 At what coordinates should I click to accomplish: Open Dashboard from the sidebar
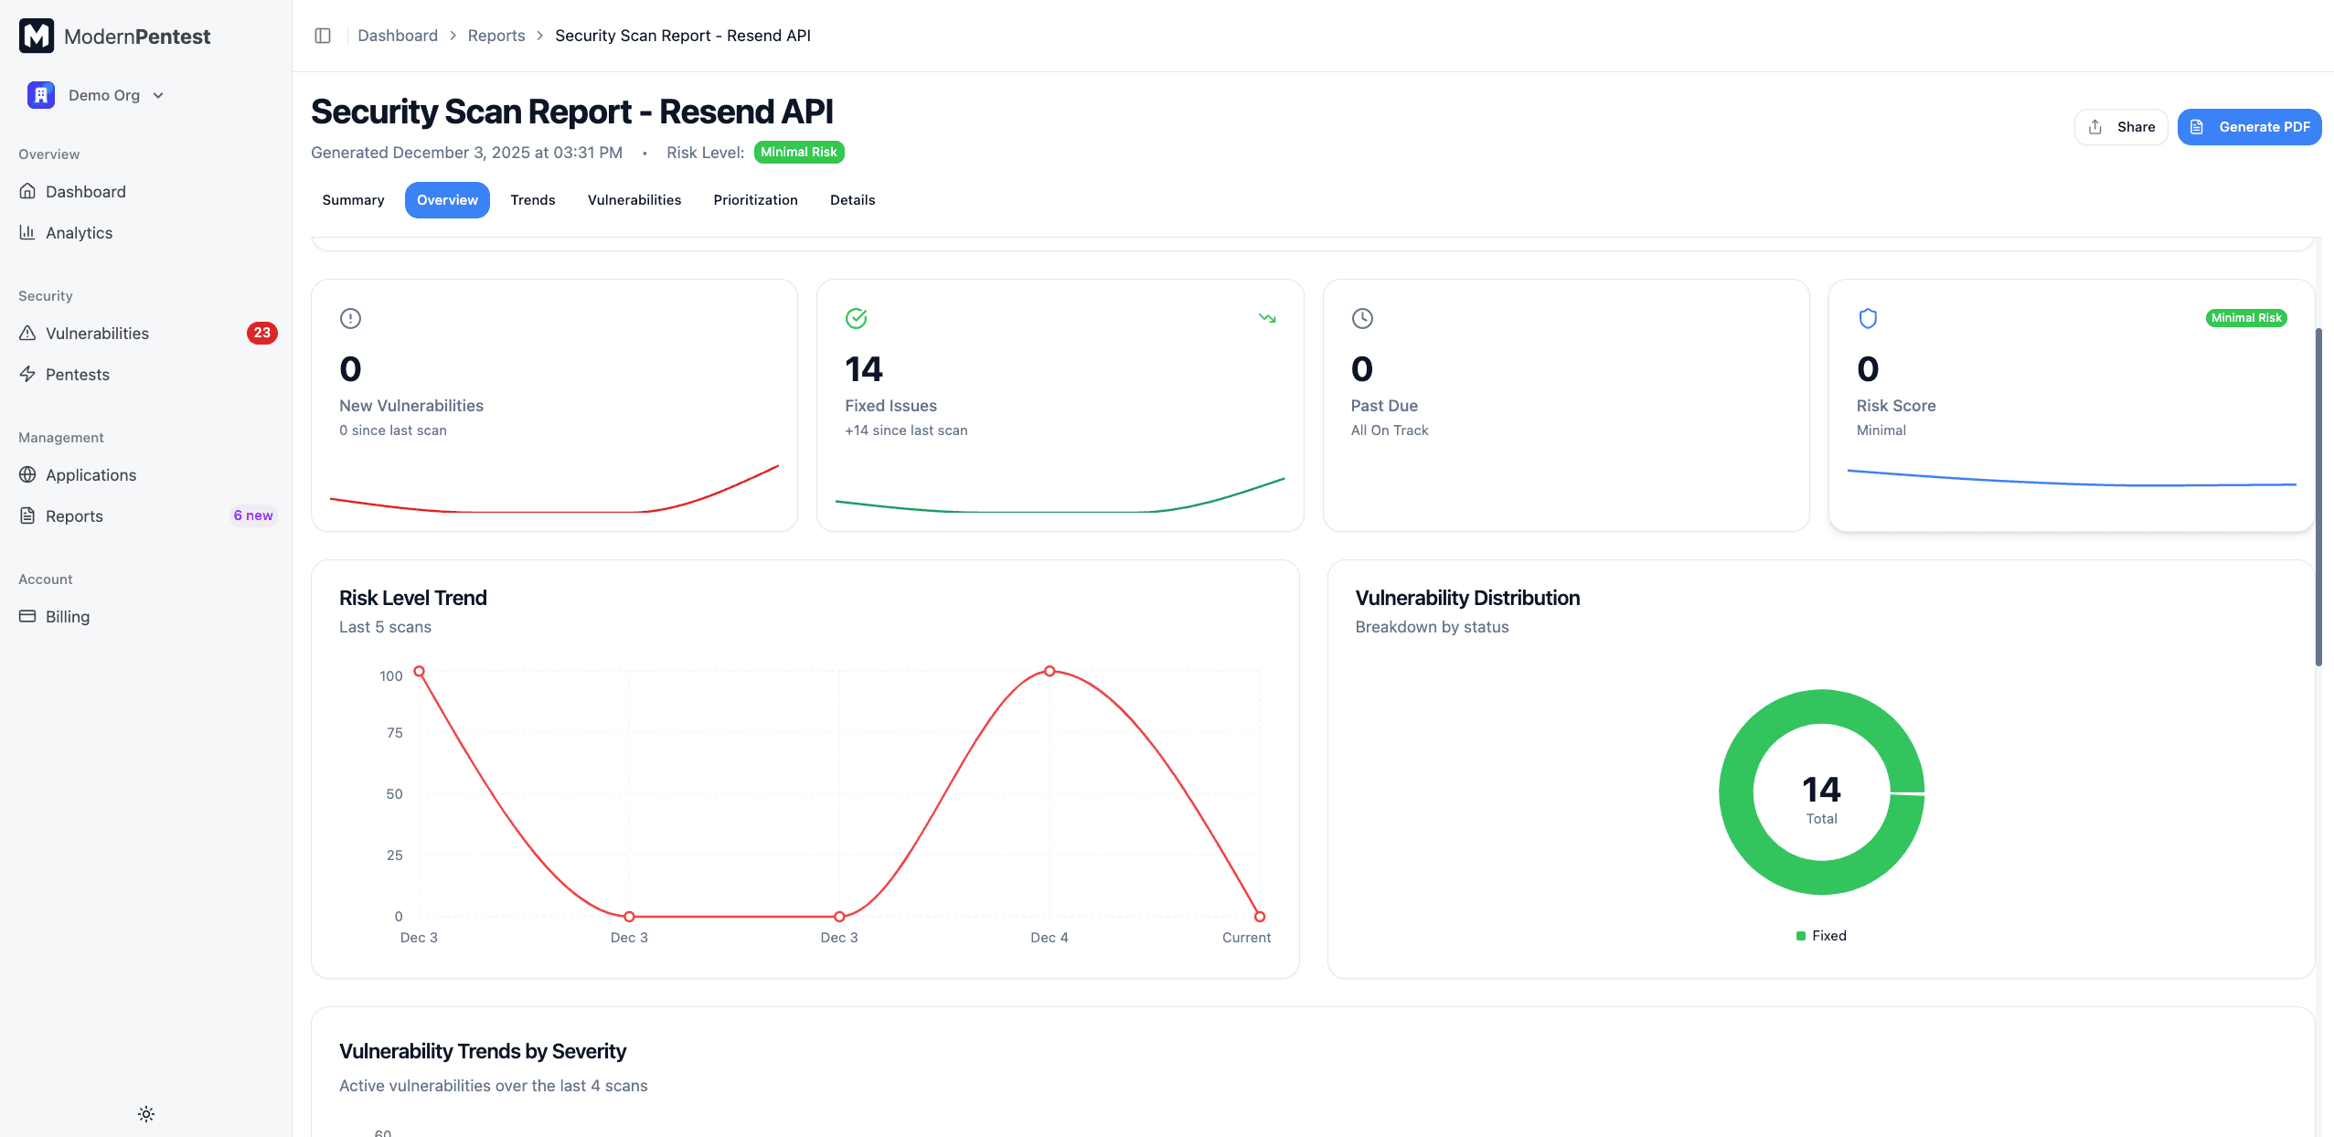click(85, 191)
